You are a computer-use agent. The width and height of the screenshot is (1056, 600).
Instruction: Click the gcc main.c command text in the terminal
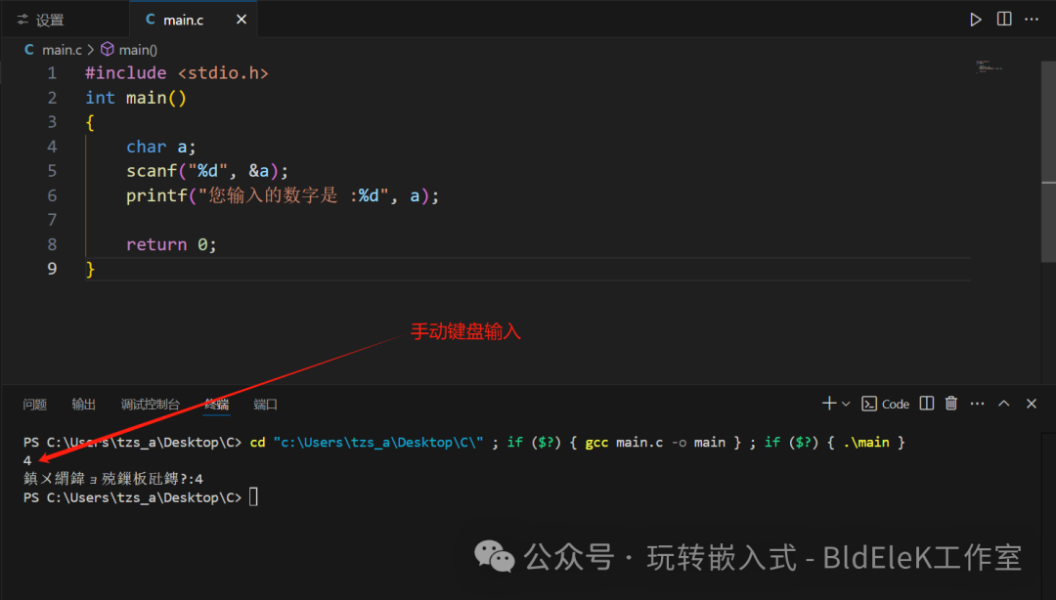pos(656,443)
